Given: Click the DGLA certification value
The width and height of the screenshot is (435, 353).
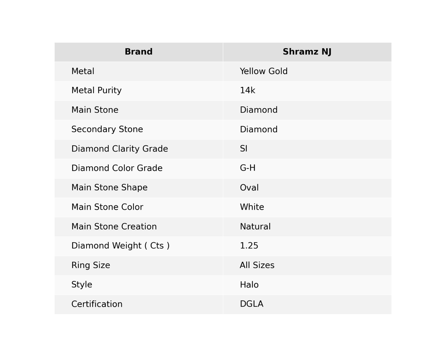Looking at the screenshot, I should click(251, 304).
